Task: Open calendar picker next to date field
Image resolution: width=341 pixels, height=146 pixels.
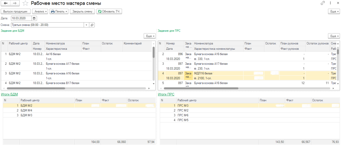Action: click(34, 18)
